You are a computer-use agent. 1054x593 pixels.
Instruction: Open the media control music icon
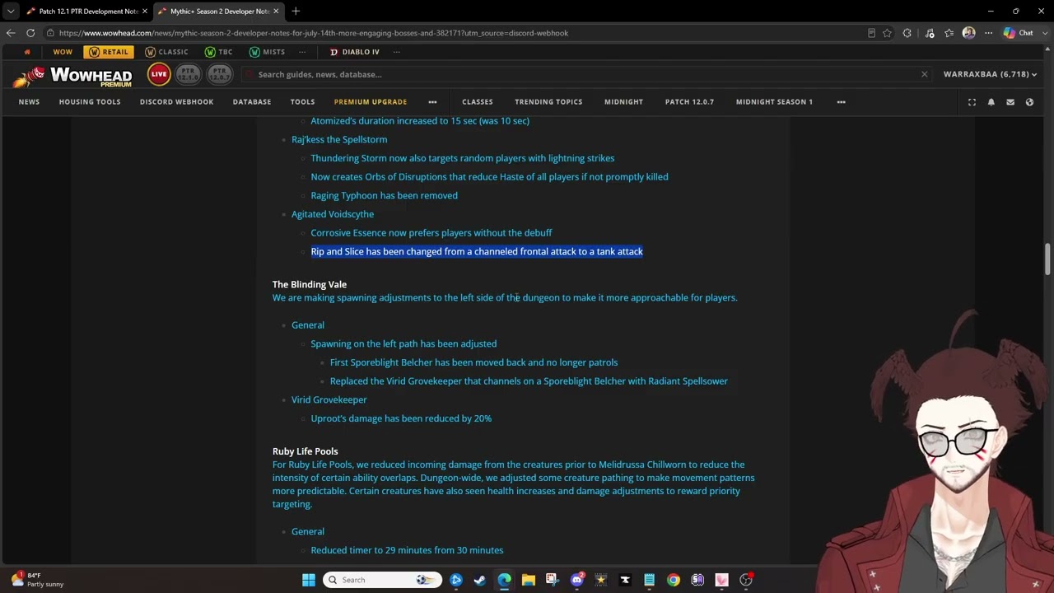coord(930,33)
